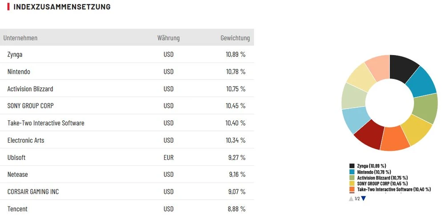
Task: Click Activision Blizzard green legend square
Action: pyautogui.click(x=352, y=178)
